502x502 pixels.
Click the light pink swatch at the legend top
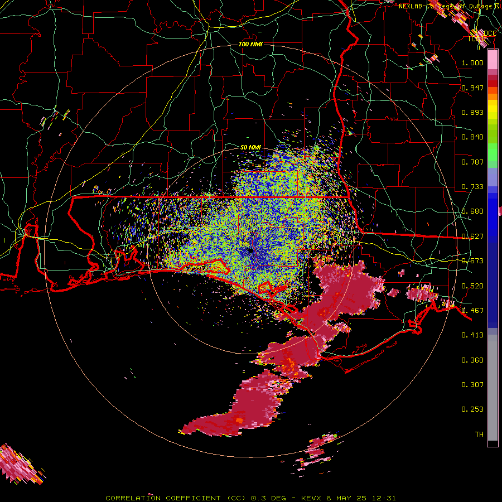(x=493, y=59)
